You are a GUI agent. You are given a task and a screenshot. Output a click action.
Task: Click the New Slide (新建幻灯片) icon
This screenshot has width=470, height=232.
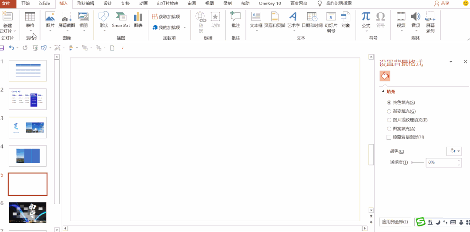(x=7, y=17)
